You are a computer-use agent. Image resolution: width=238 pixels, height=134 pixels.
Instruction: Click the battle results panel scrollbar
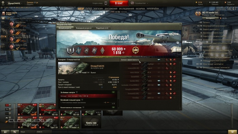[180, 85]
